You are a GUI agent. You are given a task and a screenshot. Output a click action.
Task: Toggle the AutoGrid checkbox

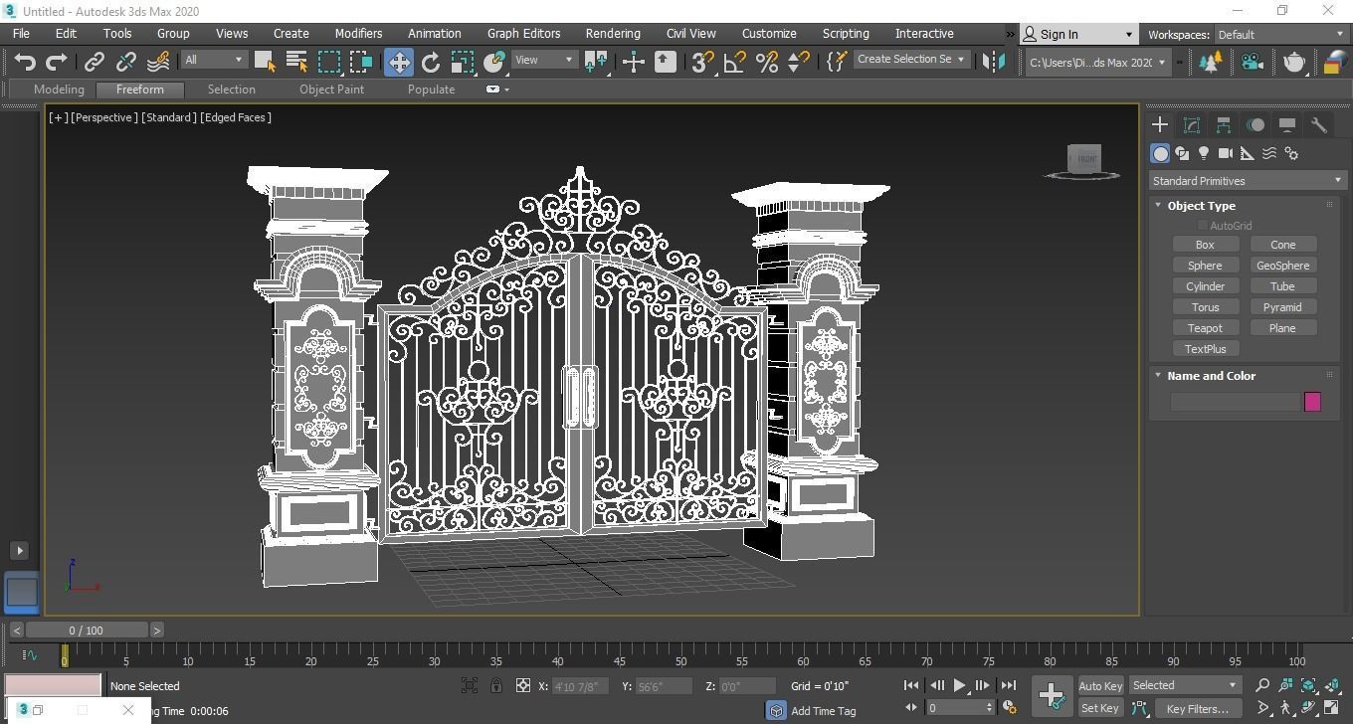click(x=1203, y=225)
